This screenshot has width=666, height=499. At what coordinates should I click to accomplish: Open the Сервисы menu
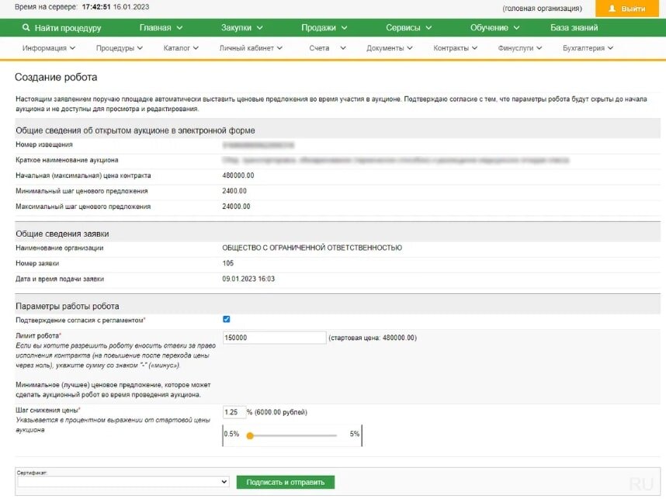click(x=408, y=28)
